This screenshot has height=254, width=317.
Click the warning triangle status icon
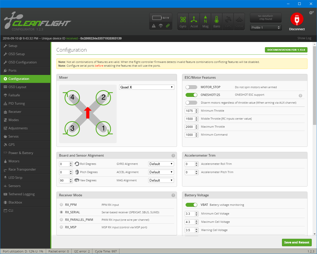(x=154, y=26)
